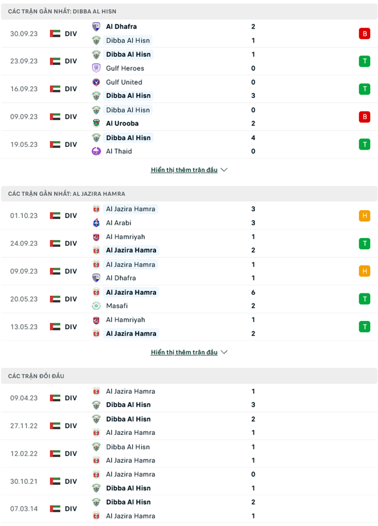Viewport: 378px width, 526px height.
Task: Expand more matches for Al Jazira Hamra
Action: pos(189,352)
